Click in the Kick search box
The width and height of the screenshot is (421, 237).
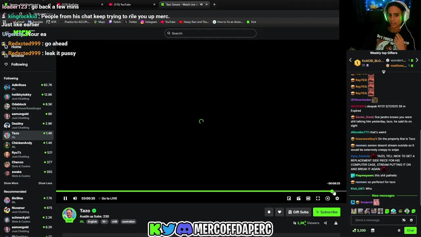(210, 33)
